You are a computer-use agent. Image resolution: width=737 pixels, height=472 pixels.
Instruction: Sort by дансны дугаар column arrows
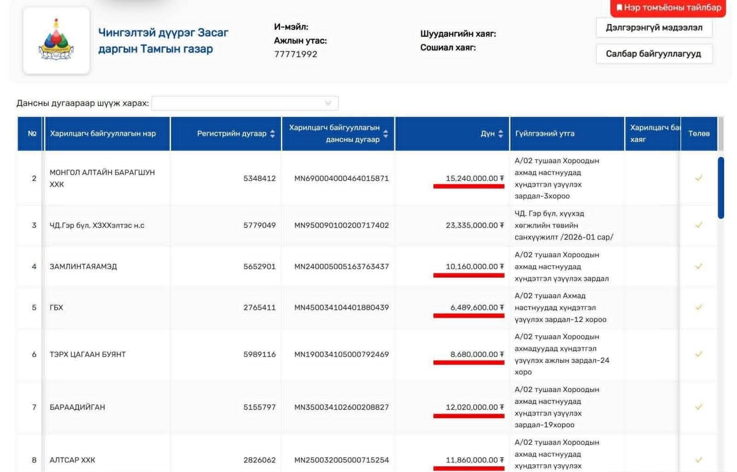386,134
